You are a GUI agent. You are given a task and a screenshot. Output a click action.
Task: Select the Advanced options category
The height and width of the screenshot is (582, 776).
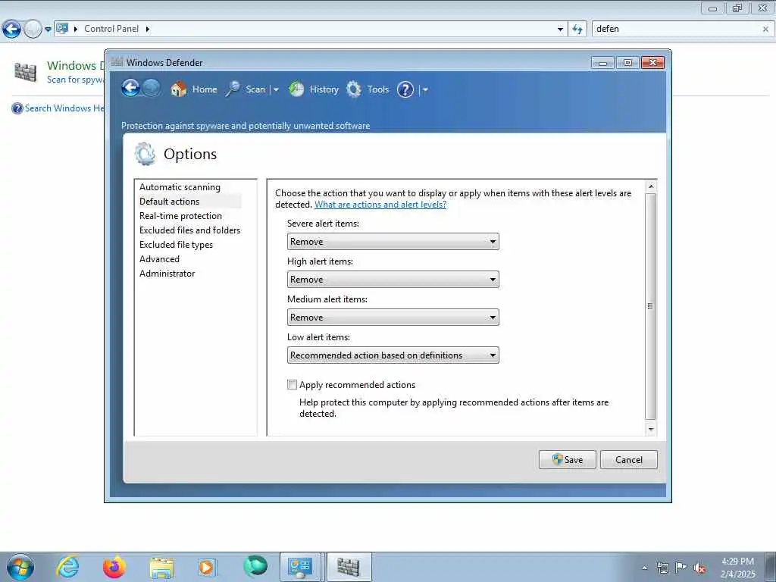(x=159, y=259)
